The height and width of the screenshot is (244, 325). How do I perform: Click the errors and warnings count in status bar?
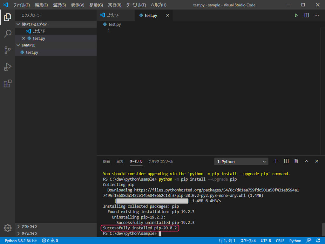point(50,241)
